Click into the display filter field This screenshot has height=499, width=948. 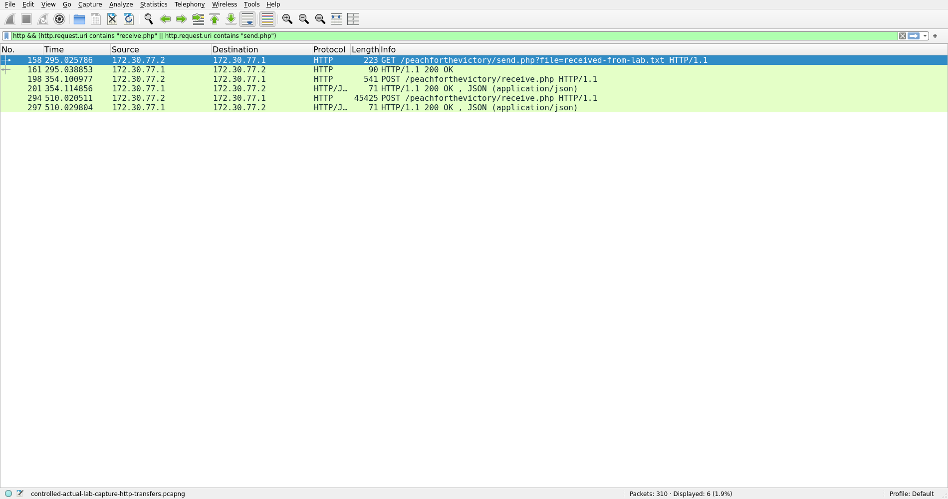[x=454, y=36]
